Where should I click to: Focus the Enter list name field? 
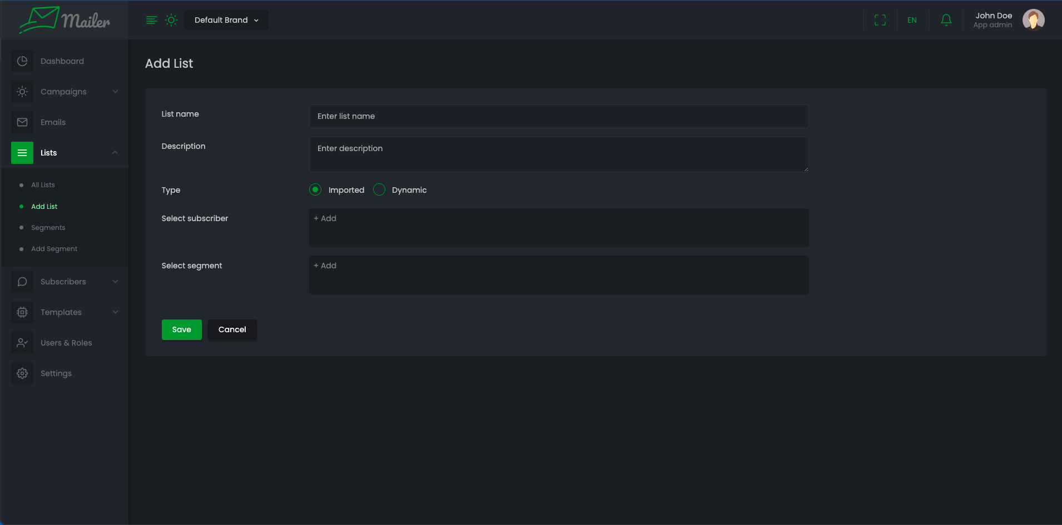558,116
